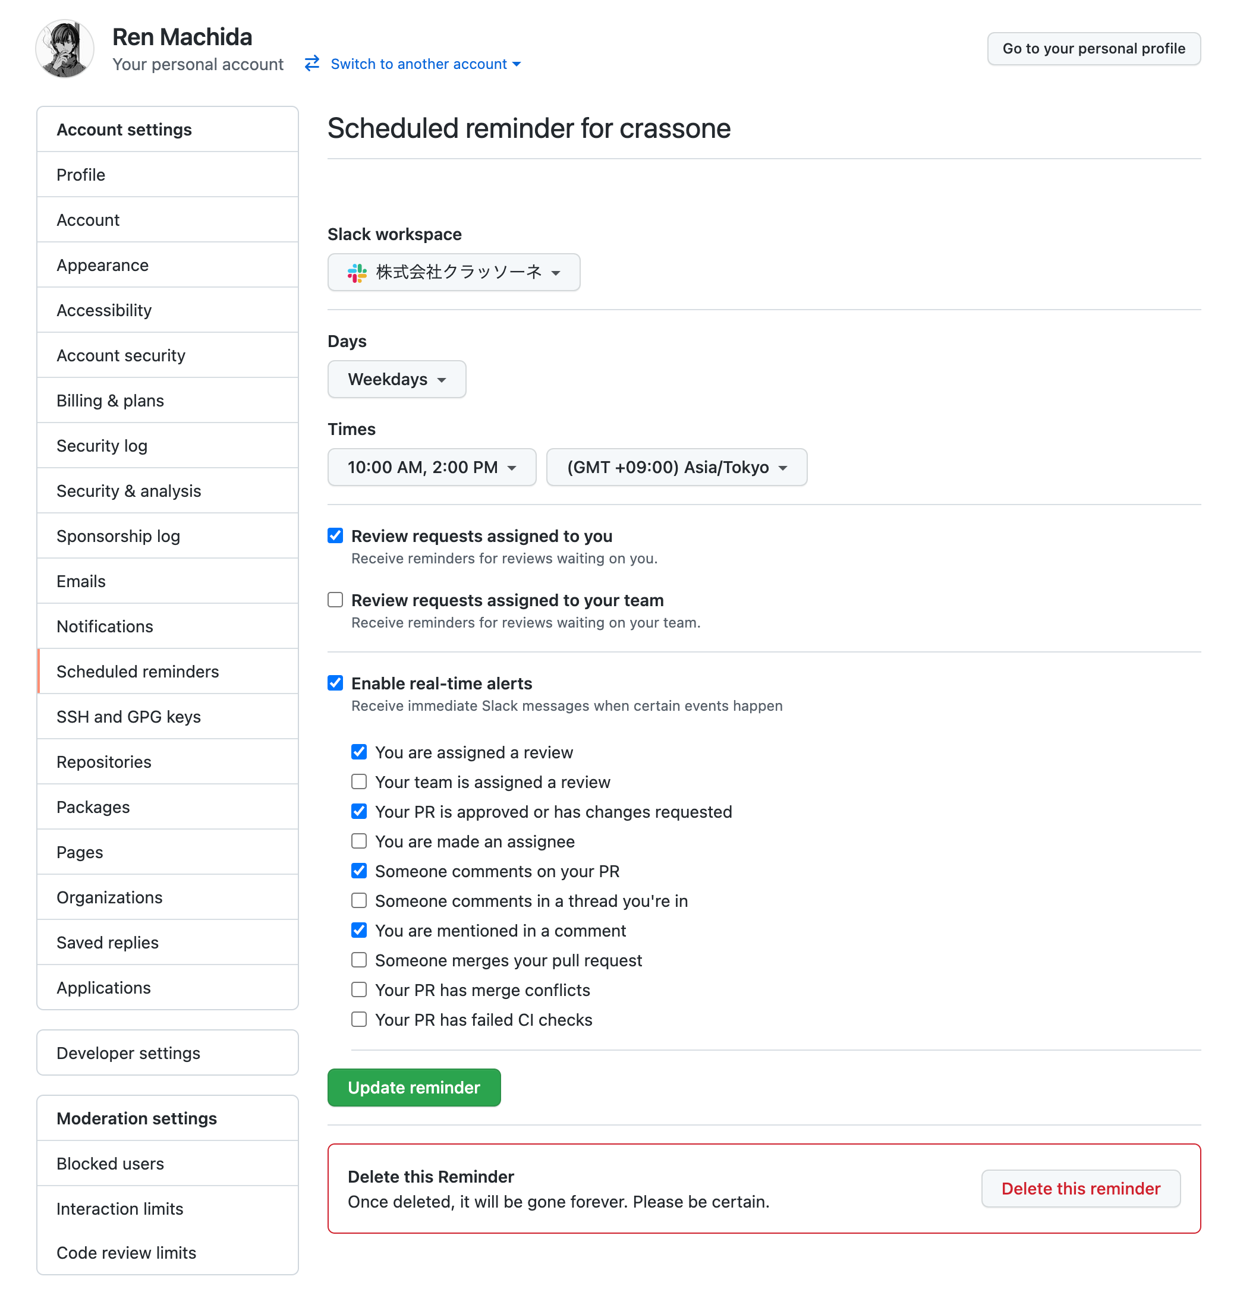Open the Days dropdown showing Weekdays
Image resolution: width=1259 pixels, height=1289 pixels.
[x=396, y=379]
